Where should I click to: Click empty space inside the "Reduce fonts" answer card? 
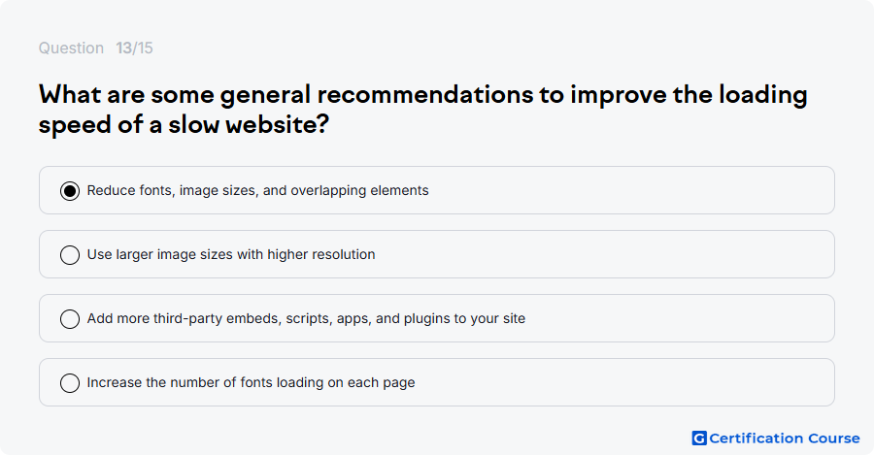click(630, 190)
